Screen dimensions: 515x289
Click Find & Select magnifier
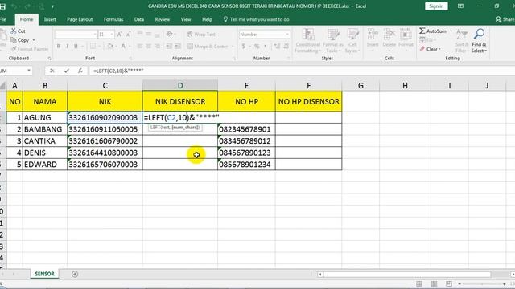479,34
